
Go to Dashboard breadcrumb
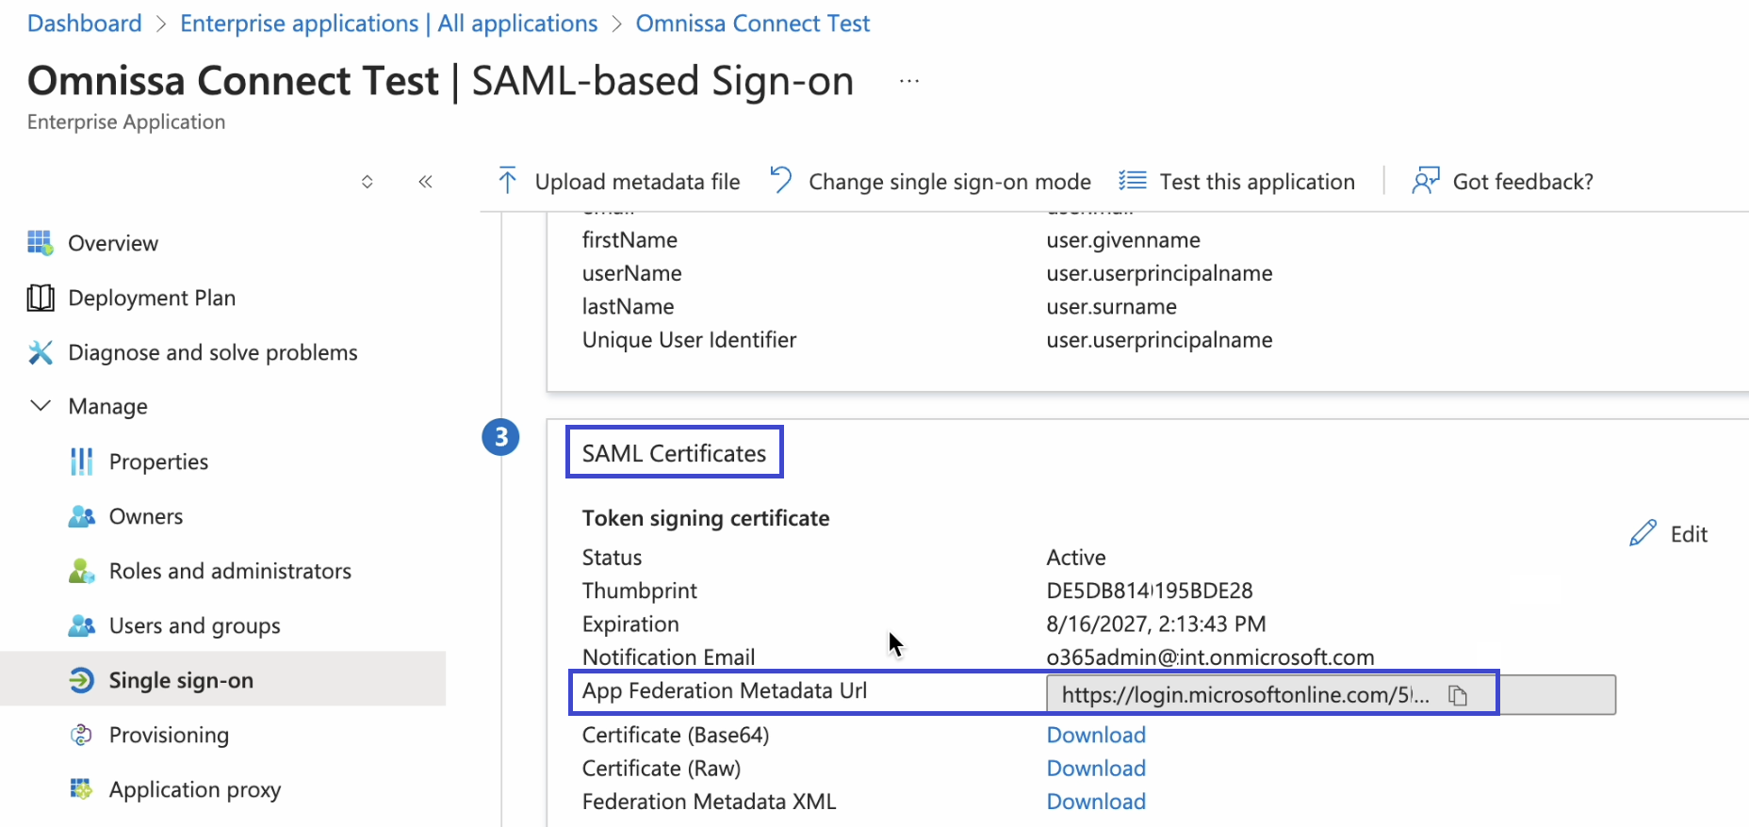tap(85, 24)
